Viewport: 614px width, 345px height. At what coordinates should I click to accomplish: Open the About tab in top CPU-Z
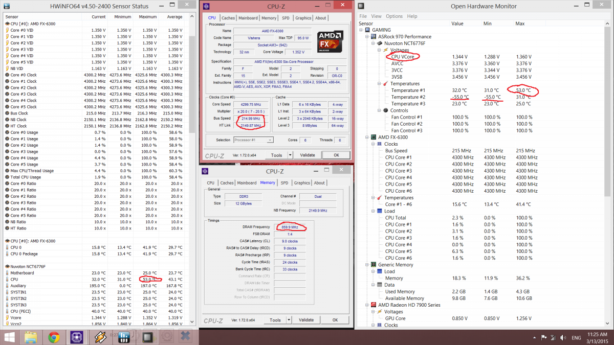(x=321, y=18)
